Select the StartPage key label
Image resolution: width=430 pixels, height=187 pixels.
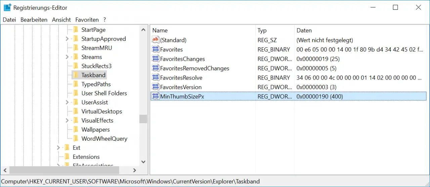tap(93, 30)
